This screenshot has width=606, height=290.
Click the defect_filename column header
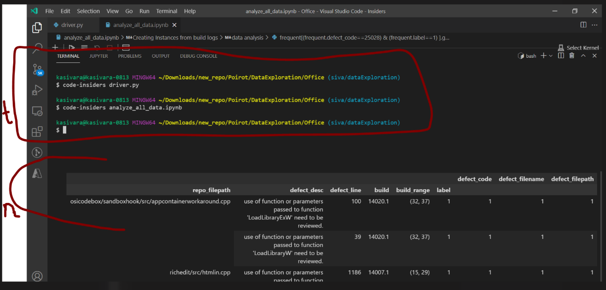click(521, 179)
